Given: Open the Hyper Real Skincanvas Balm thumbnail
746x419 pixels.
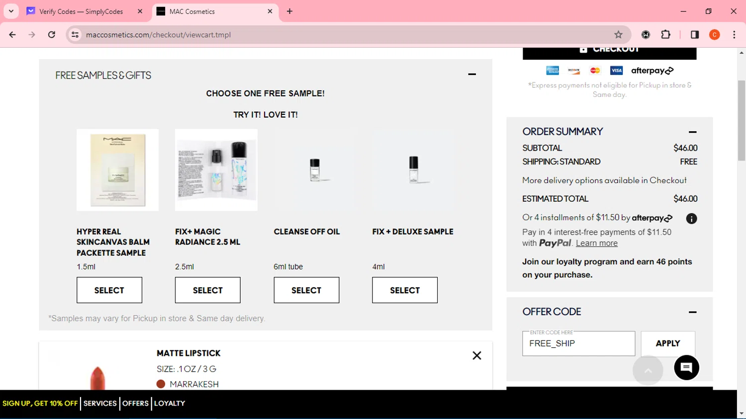Looking at the screenshot, I should coord(117,170).
